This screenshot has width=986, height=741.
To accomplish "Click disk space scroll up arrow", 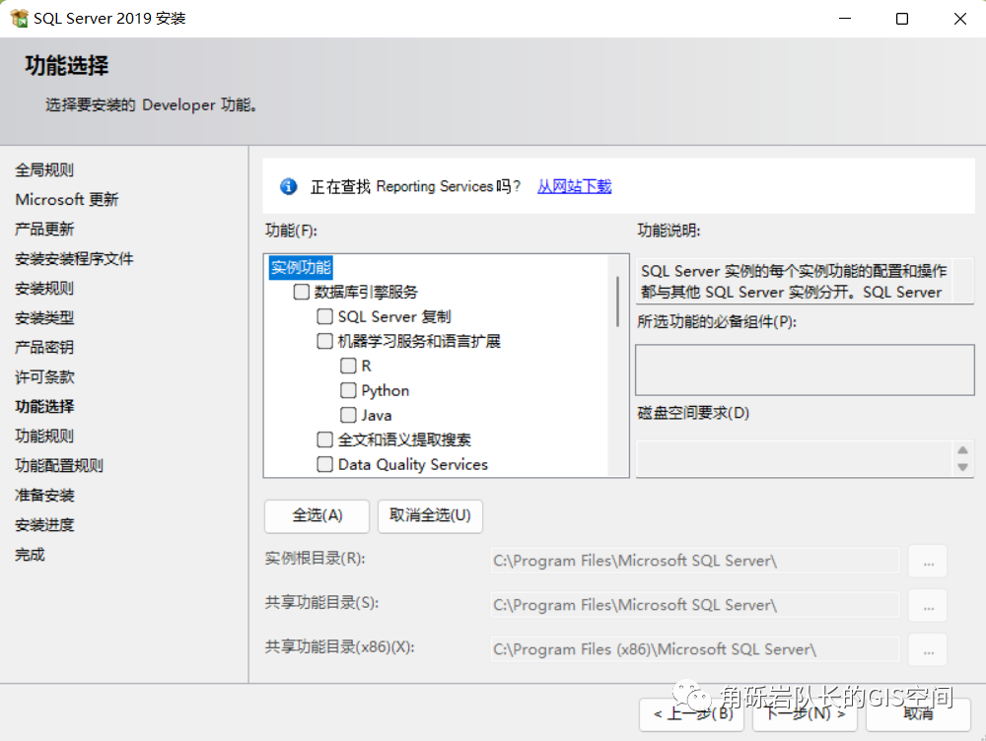I will coord(962,450).
